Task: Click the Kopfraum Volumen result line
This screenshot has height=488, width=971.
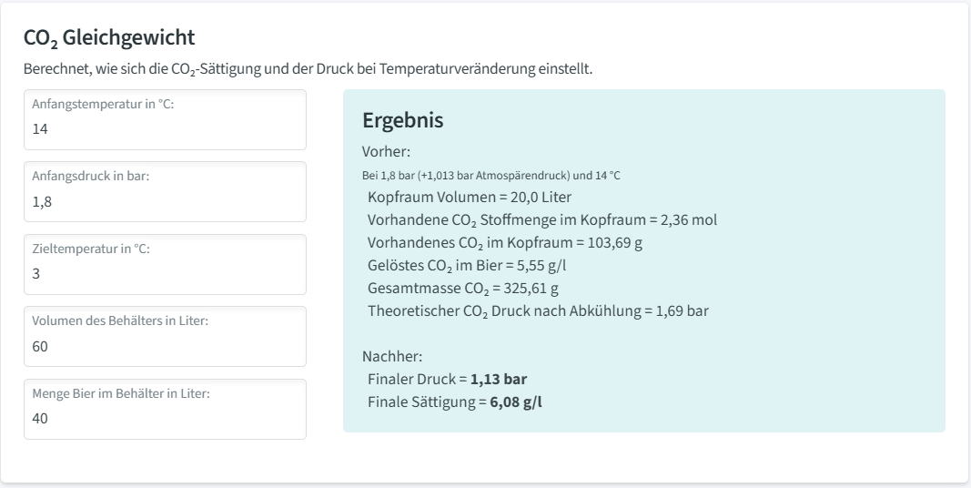Action: pos(470,197)
